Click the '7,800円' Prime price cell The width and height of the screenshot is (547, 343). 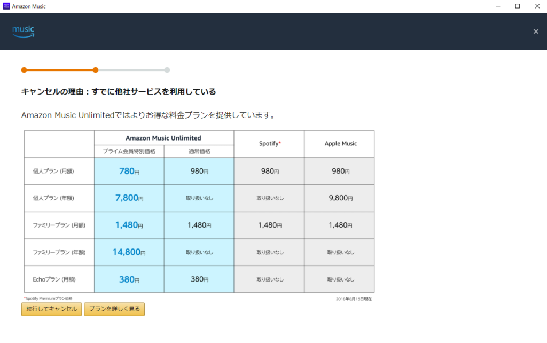click(x=129, y=198)
